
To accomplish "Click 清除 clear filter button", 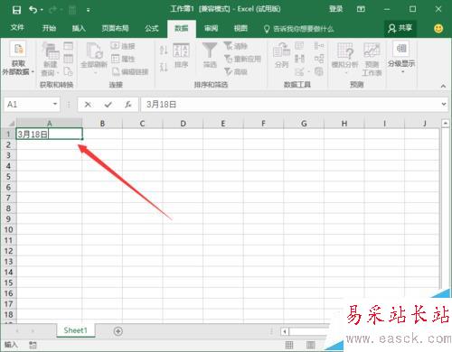I will pos(236,46).
